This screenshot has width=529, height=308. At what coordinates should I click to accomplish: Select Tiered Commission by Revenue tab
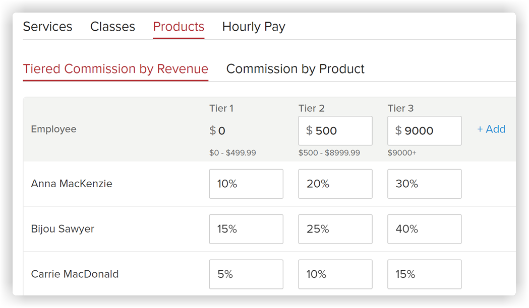click(115, 68)
